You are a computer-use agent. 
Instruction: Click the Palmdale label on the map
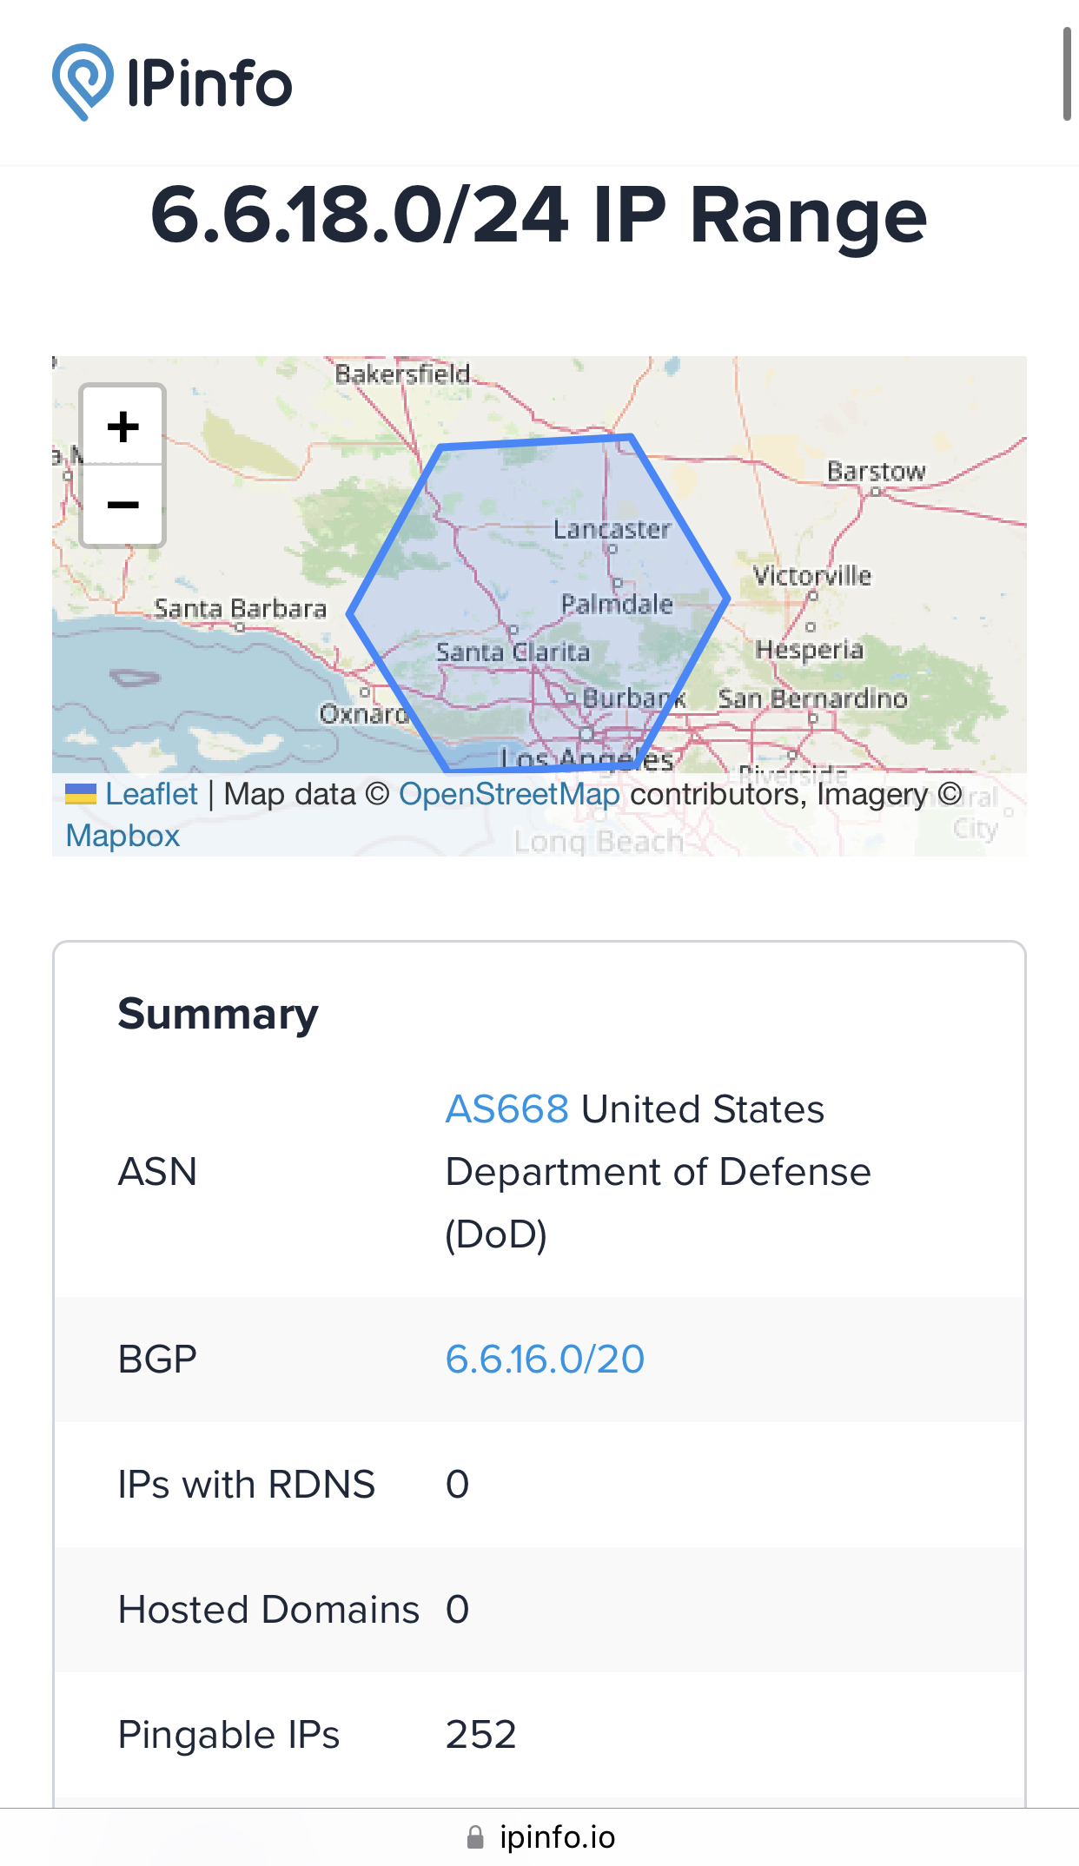coord(617,604)
